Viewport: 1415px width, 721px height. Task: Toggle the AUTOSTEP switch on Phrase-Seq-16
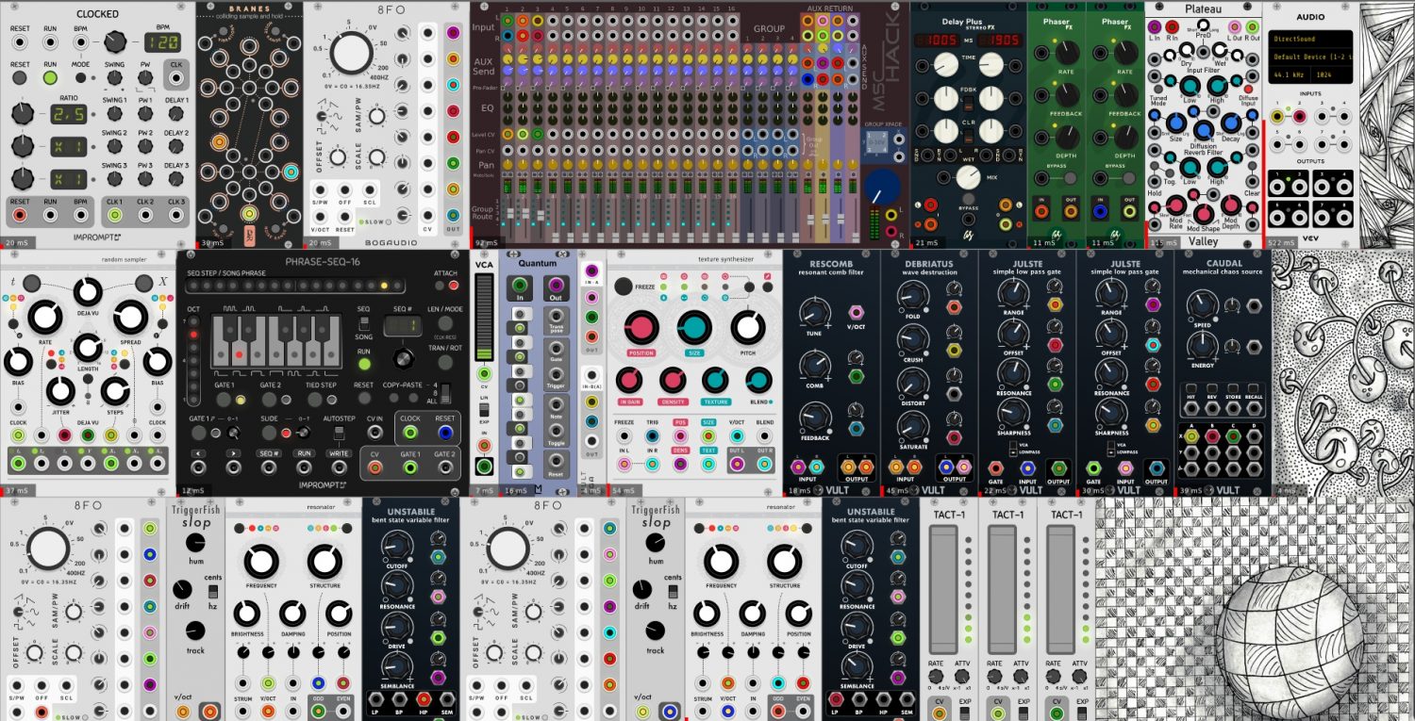[x=338, y=434]
